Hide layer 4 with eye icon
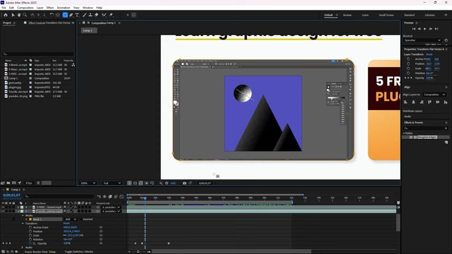The width and height of the screenshot is (452, 254). 3,207
